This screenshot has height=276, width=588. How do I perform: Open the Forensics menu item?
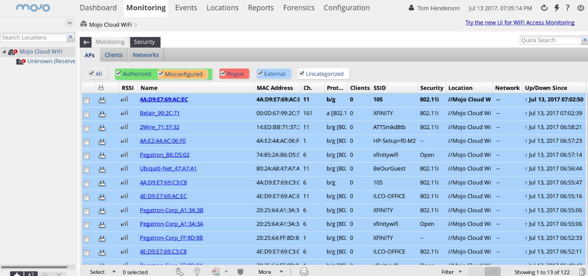click(x=299, y=7)
